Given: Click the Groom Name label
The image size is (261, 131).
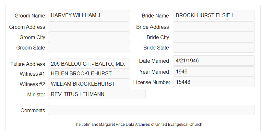Looking at the screenshot, I should click(x=30, y=16).
